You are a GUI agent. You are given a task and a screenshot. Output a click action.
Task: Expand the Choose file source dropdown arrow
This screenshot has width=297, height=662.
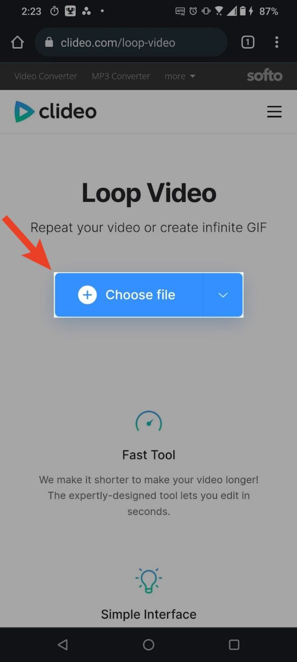[223, 295]
